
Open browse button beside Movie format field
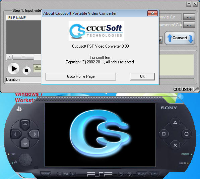tap(189, 17)
